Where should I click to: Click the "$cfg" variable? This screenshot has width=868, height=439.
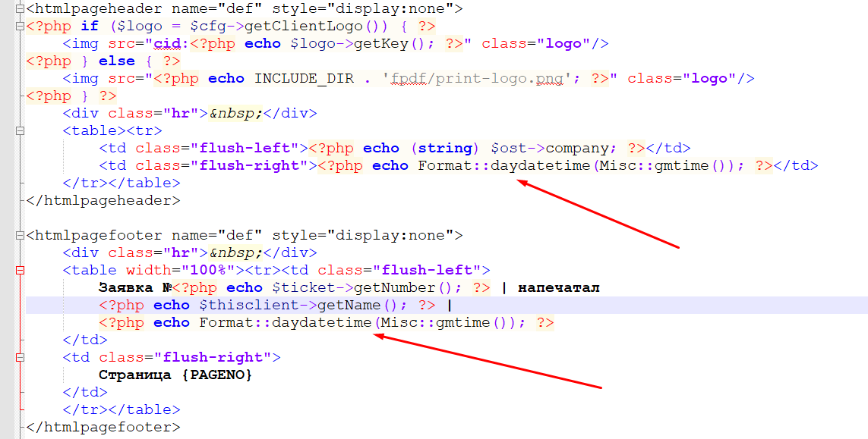coord(208,26)
